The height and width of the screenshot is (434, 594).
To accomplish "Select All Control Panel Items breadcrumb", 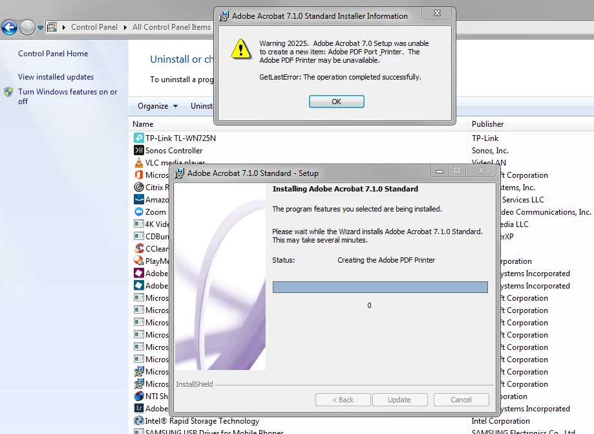I will [x=171, y=27].
